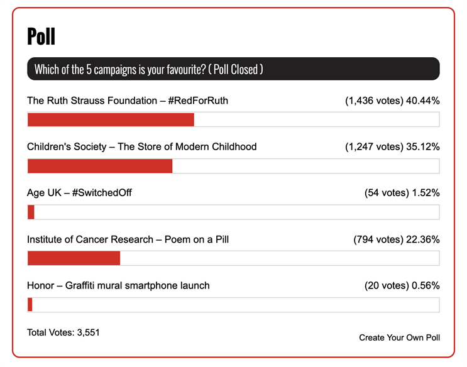Click the Create Your Own Poll link
The height and width of the screenshot is (367, 467).
[x=399, y=337]
